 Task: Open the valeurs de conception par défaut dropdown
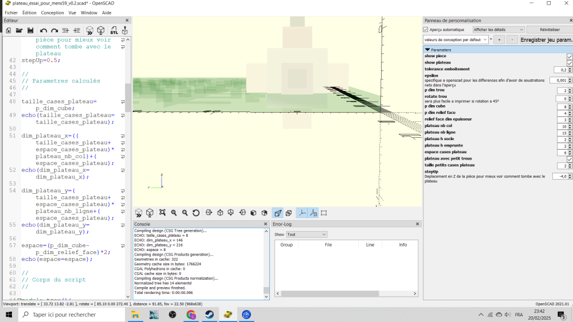[456, 40]
